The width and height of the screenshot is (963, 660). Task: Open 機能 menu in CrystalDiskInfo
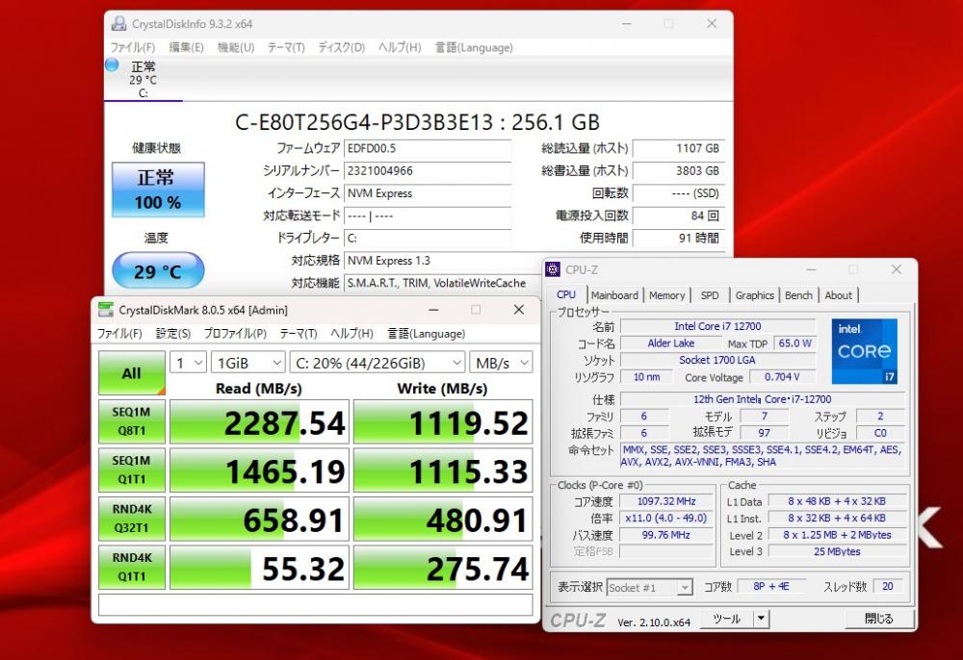tap(236, 47)
